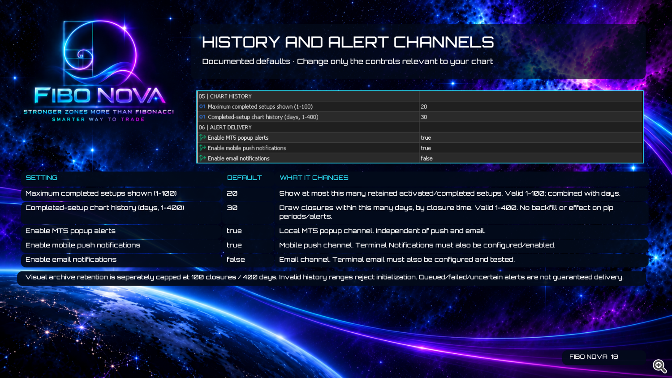This screenshot has width=672, height=378.
Task: Click the 'Visual archive retention' footnote
Action: tap(324, 277)
